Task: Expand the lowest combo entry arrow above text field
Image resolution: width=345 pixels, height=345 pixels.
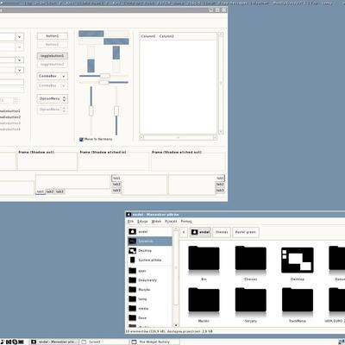Action: tap(20, 70)
